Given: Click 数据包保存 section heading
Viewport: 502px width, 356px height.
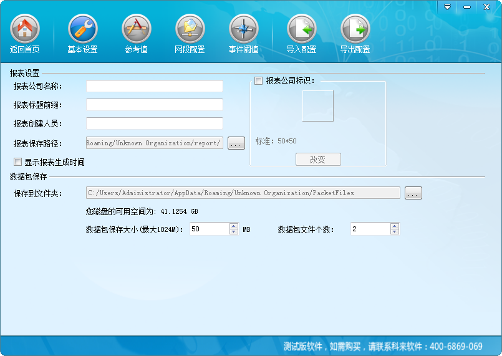Looking at the screenshot, I should [x=28, y=176].
